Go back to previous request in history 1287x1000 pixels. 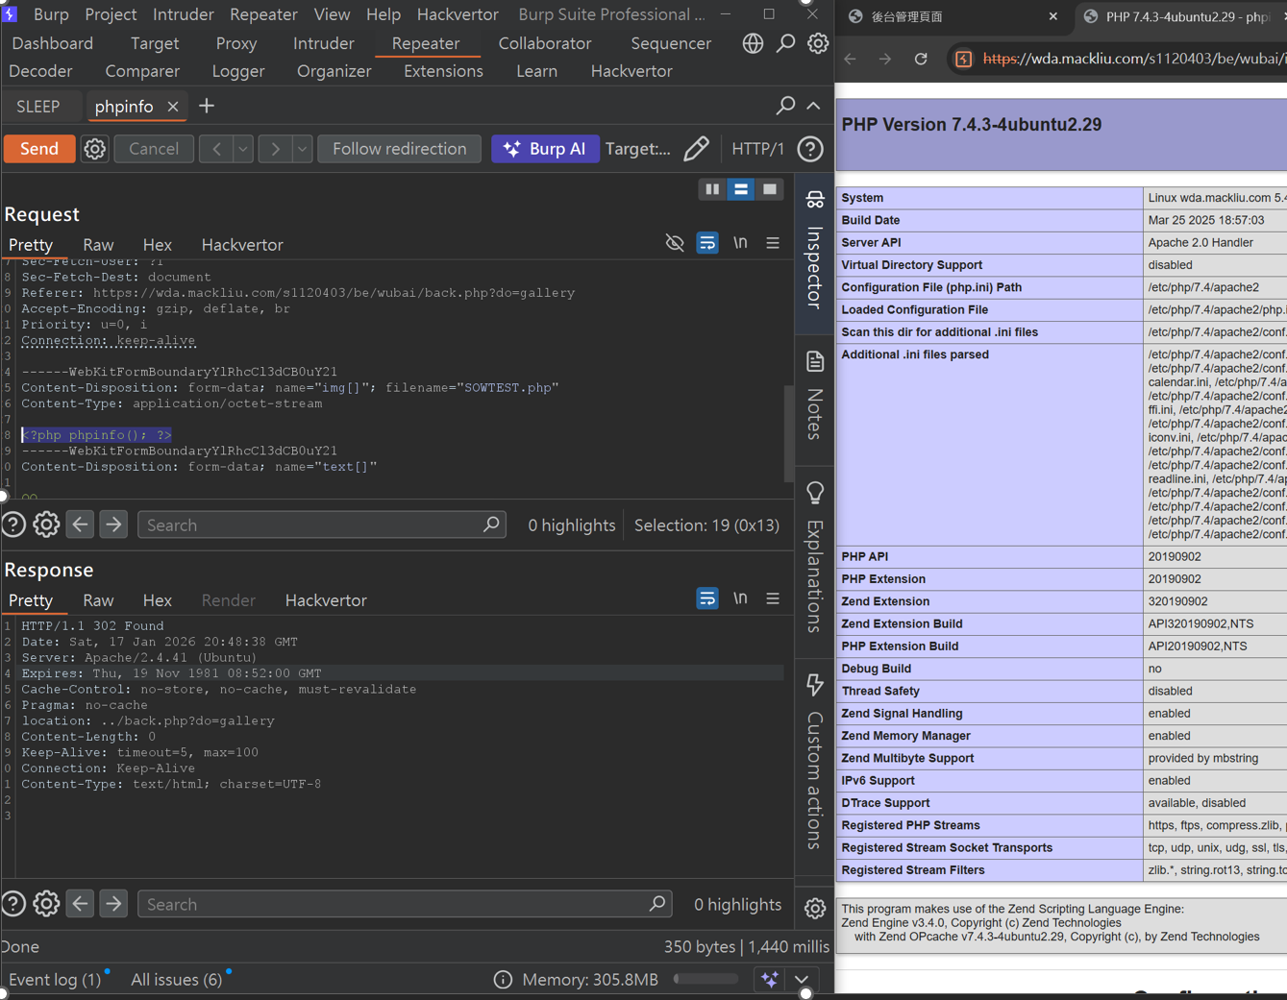pyautogui.click(x=216, y=149)
